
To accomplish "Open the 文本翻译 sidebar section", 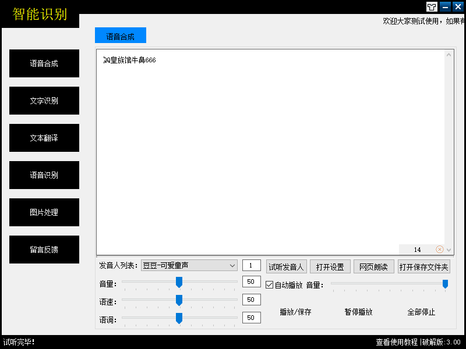I will (x=44, y=138).
